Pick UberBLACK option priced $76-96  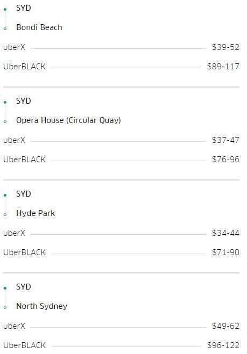[121, 160]
